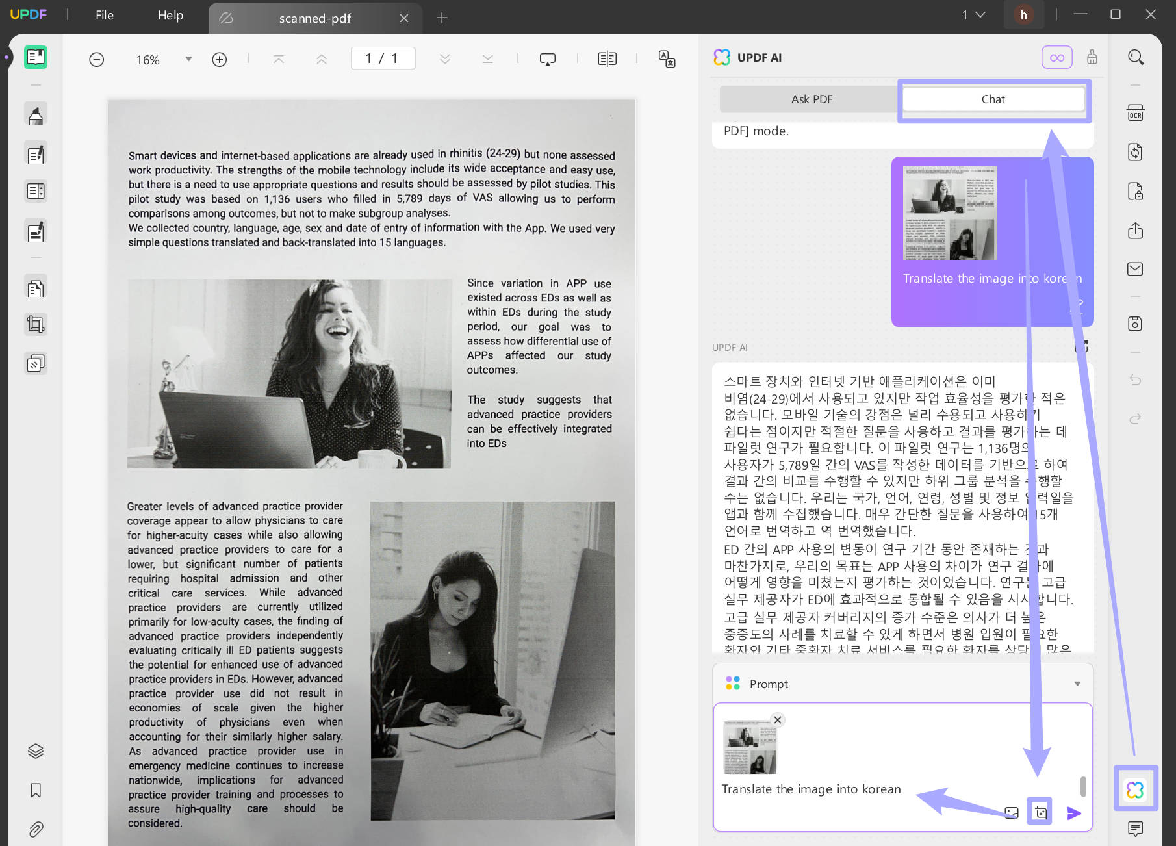The image size is (1176, 846).
Task: Open the document attachments panel
Action: (35, 828)
